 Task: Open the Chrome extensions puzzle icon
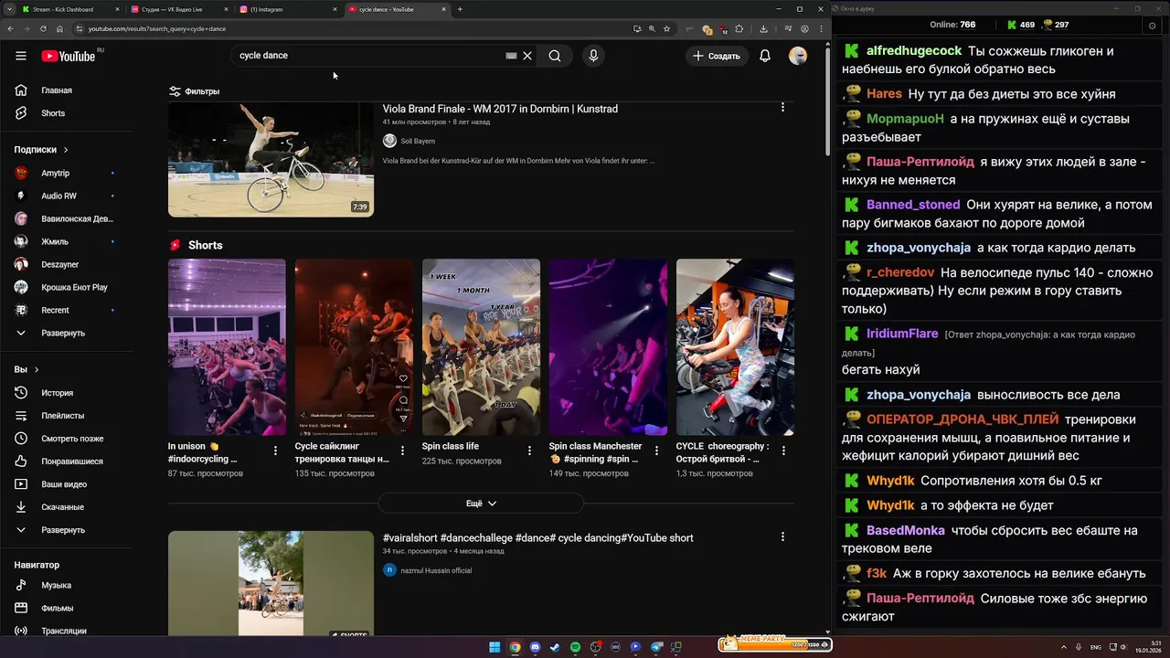[x=739, y=29]
